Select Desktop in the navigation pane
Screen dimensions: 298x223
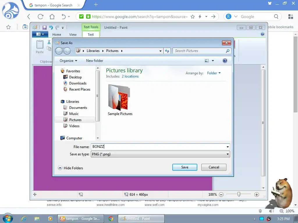[75, 77]
